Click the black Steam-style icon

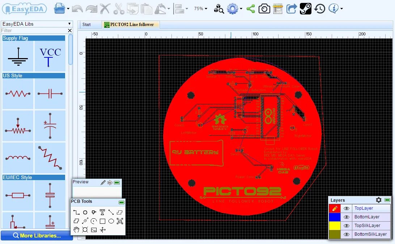[306, 9]
